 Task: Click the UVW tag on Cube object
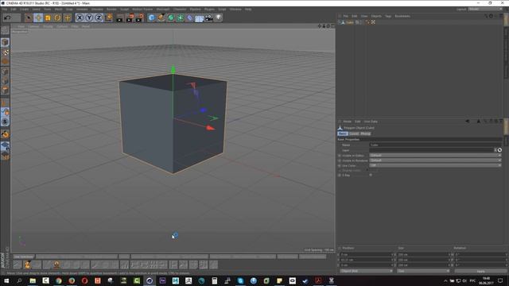[373, 22]
